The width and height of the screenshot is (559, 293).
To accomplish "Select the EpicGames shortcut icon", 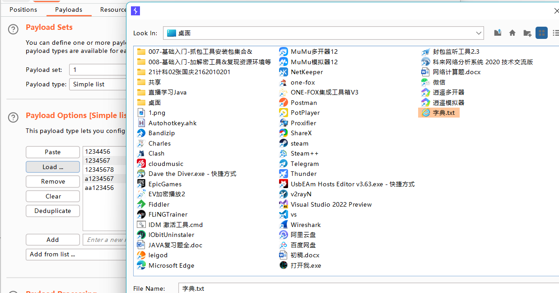I will (141, 184).
